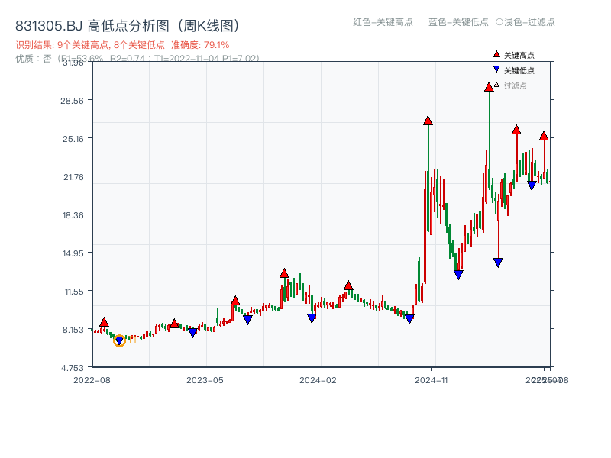Screen dimensions: 611x458
Task: Select the first red high-point triangle near 2022-08
Action: pos(104,321)
